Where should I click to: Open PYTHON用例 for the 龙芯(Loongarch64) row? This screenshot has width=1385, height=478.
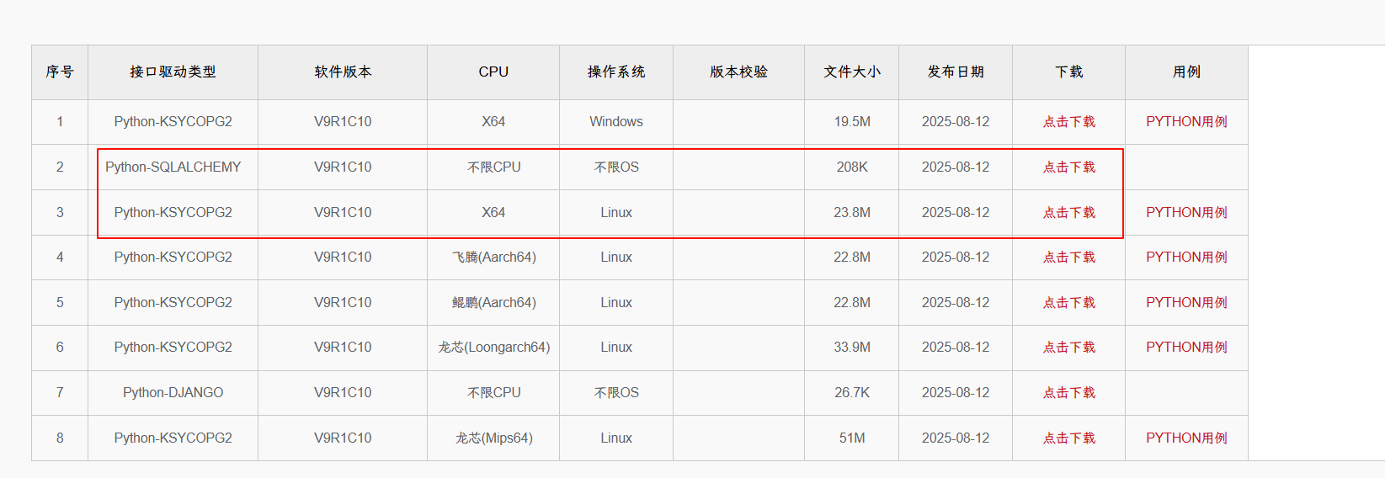point(1185,348)
